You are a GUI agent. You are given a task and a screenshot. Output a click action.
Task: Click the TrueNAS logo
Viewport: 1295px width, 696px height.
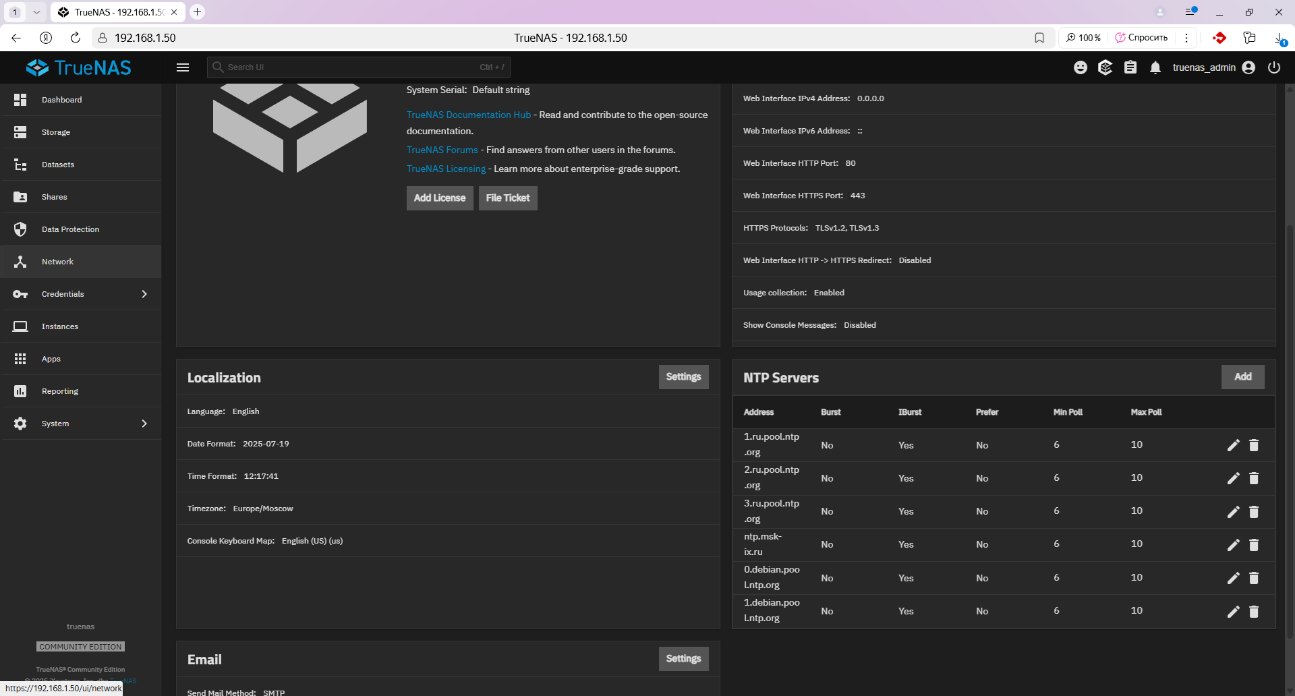click(79, 67)
